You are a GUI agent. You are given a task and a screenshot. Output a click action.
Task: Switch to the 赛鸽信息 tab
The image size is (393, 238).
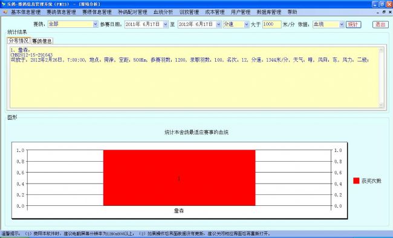(42, 41)
